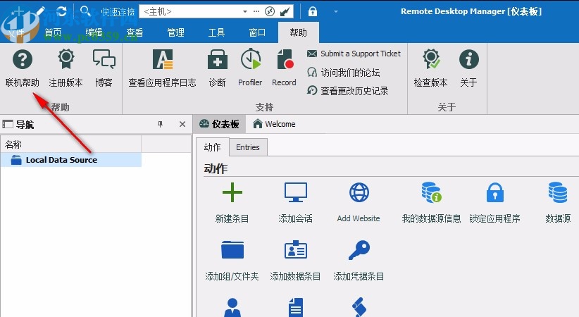
Task: Switch to the Welcome tab
Action: coord(274,124)
